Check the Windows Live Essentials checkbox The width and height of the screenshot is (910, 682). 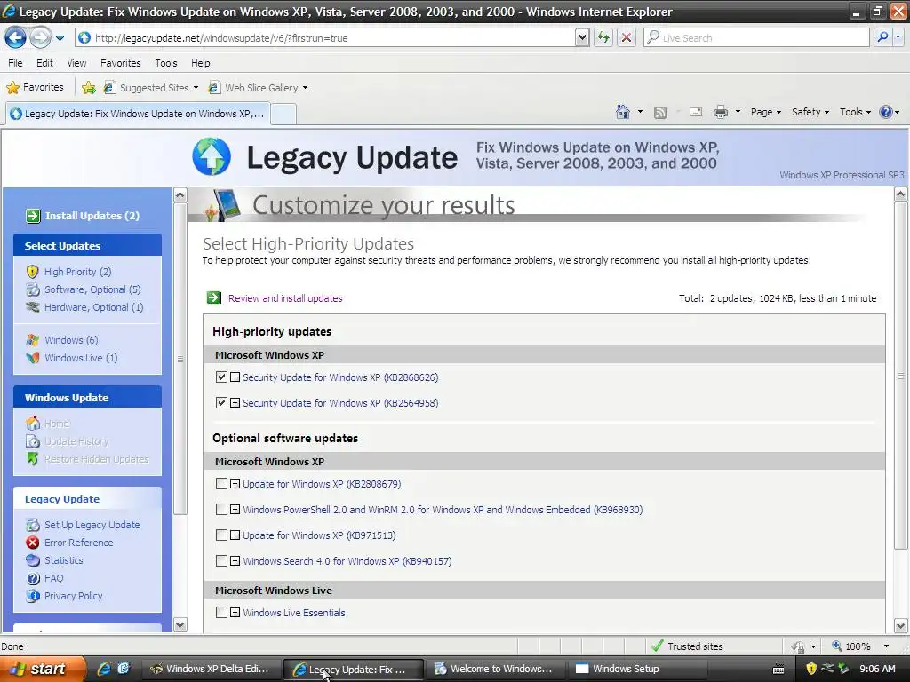tap(221, 613)
